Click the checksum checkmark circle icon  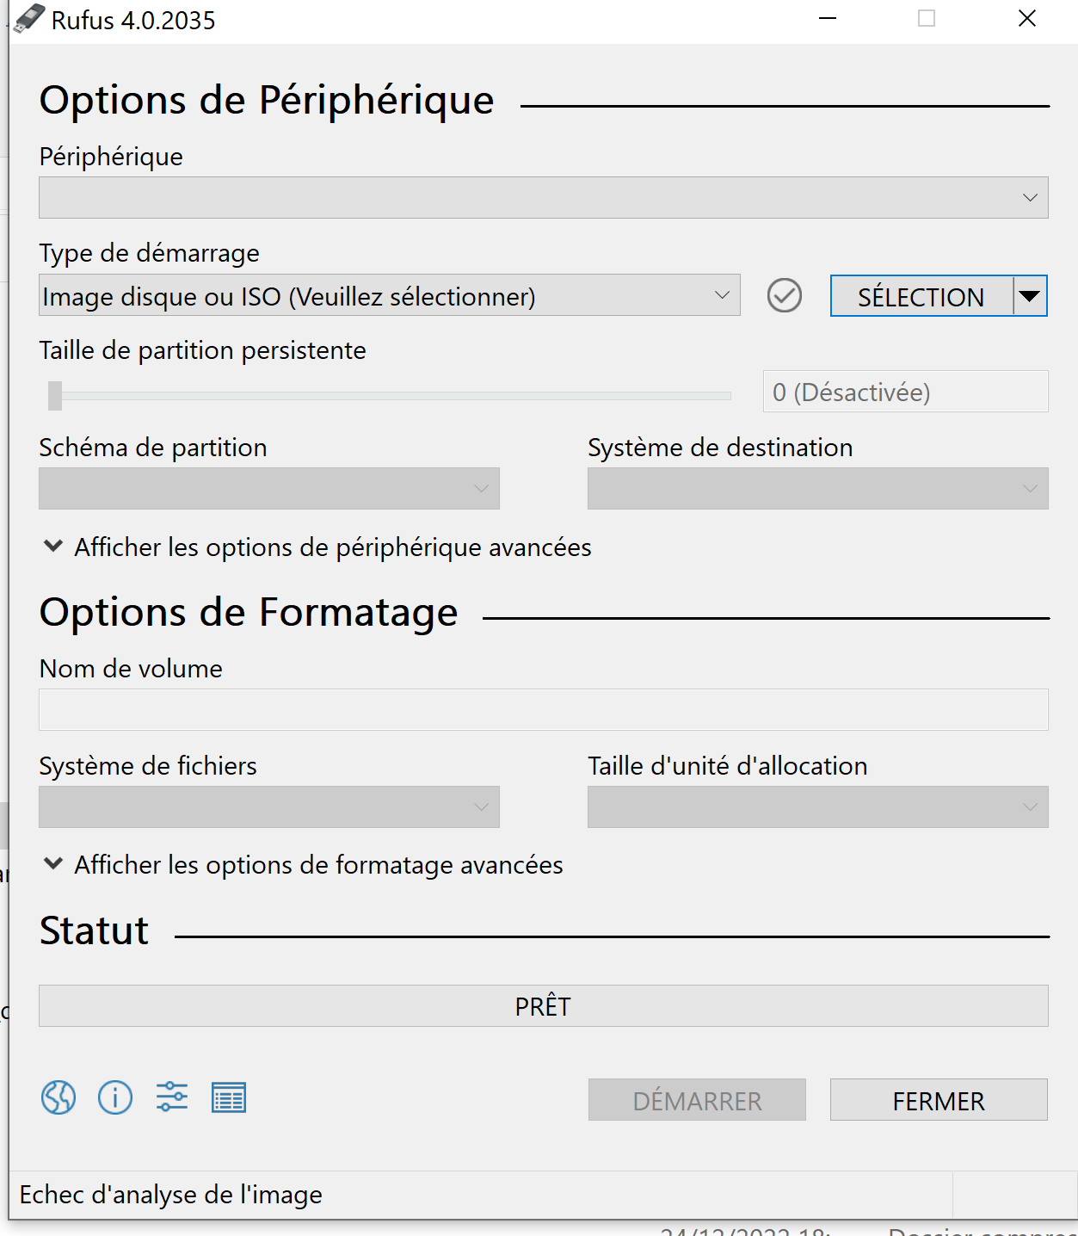[x=785, y=295]
